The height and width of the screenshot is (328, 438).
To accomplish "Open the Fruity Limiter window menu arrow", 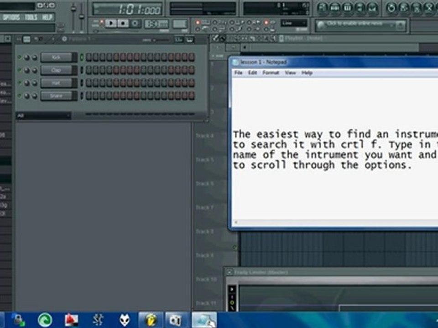I will [229, 272].
